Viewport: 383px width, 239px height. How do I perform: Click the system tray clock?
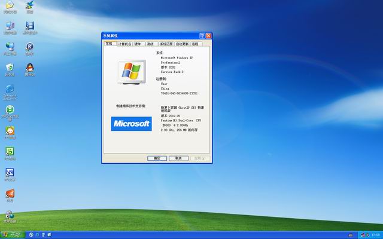(x=376, y=235)
